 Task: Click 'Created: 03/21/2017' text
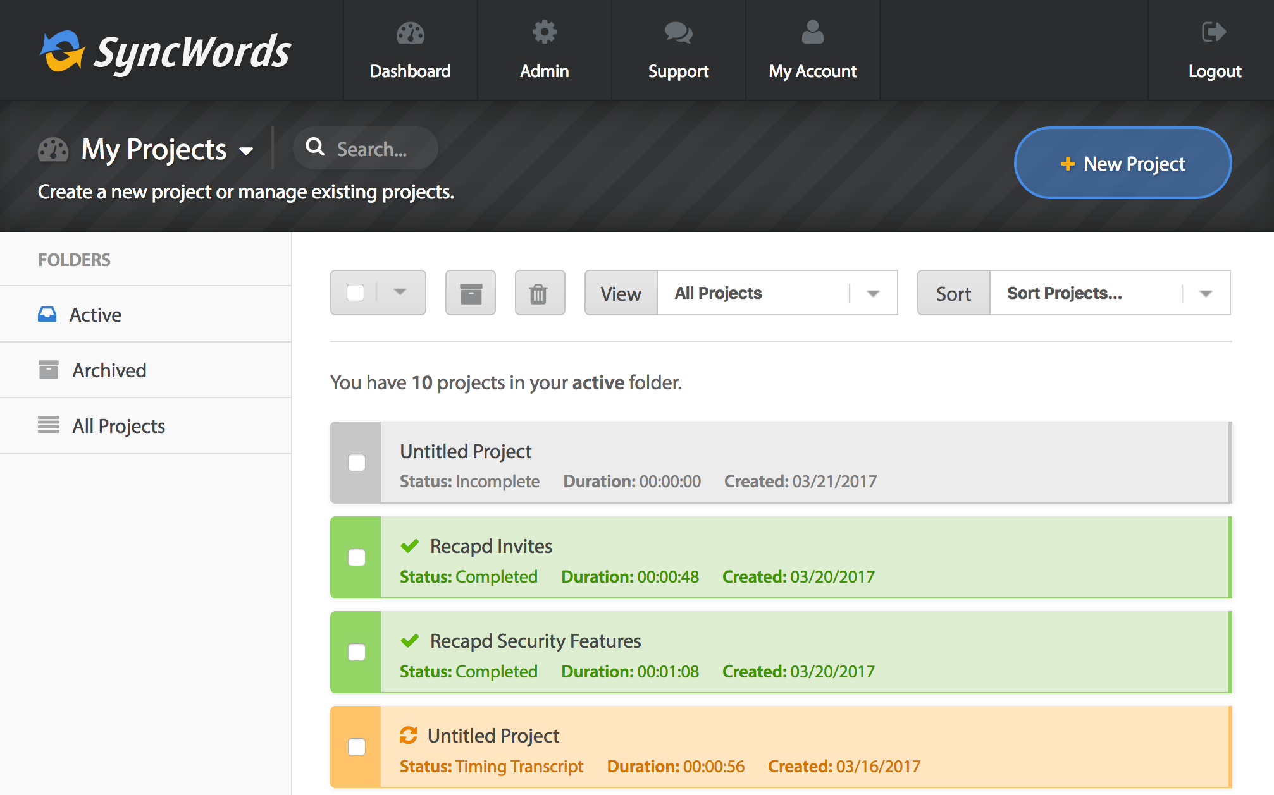click(801, 482)
